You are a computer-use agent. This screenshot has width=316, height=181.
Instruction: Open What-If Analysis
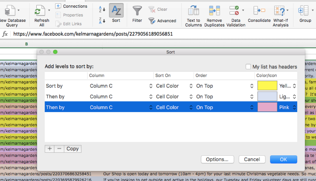pos(280,16)
